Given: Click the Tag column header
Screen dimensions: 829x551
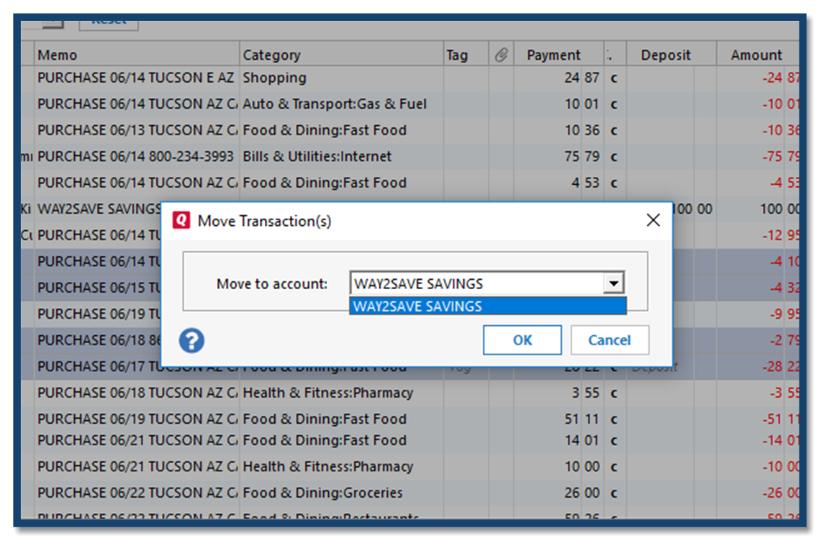Looking at the screenshot, I should 457,55.
